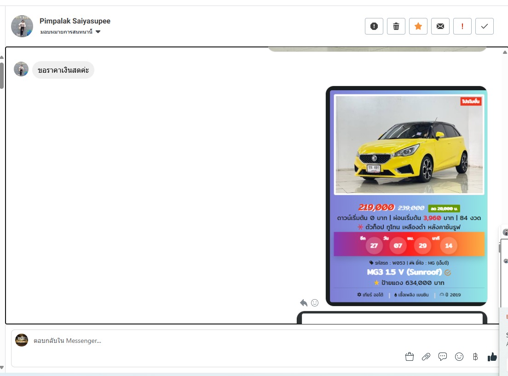Click Pimpalak Saiyasupee name in header
The width and height of the screenshot is (508, 376).
(75, 21)
